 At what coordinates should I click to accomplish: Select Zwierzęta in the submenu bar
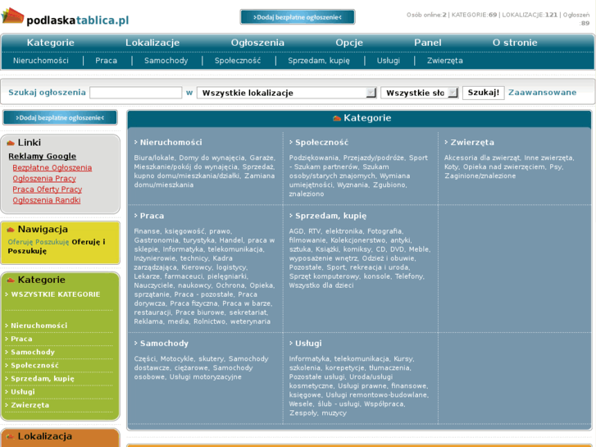click(x=444, y=61)
